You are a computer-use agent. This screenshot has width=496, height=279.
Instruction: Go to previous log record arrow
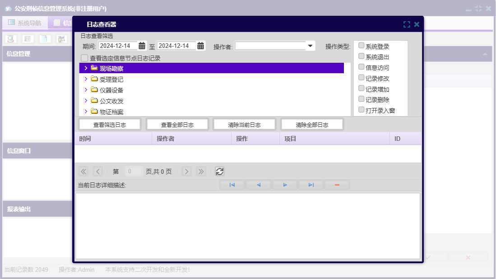(258, 185)
